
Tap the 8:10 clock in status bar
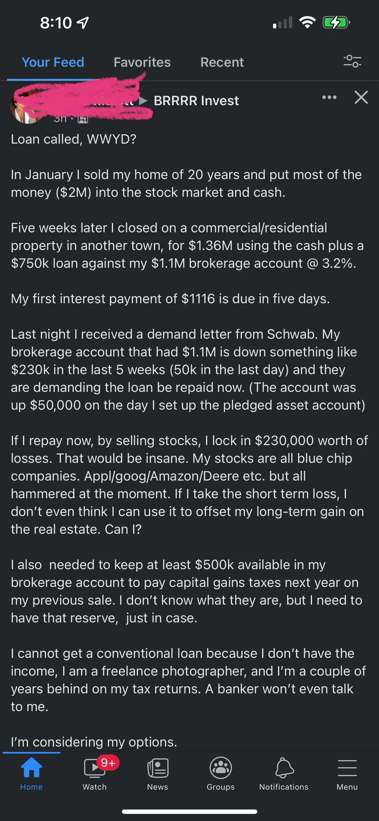point(56,23)
